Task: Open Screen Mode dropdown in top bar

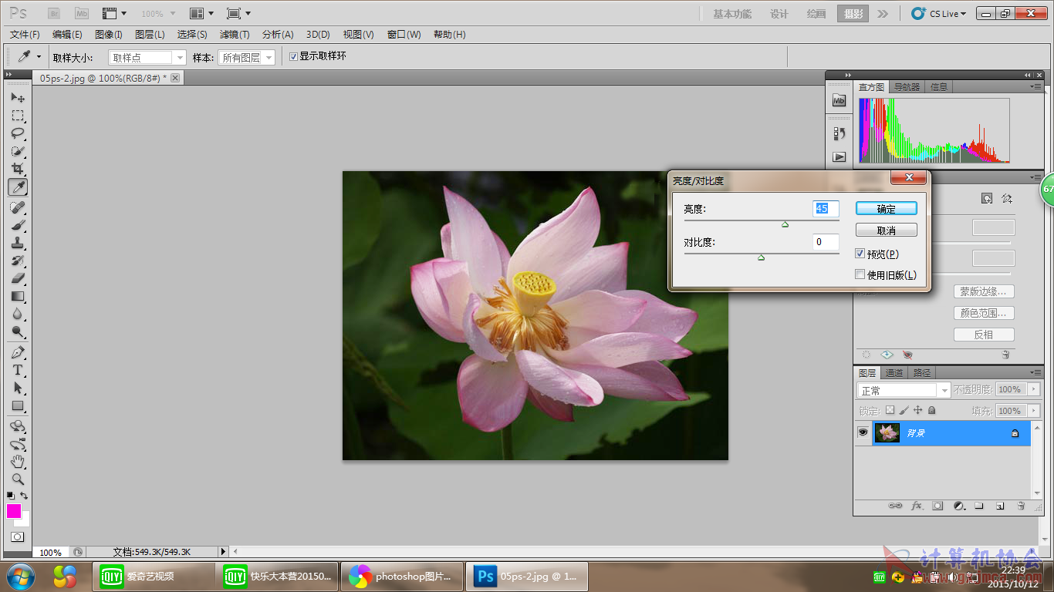Action: click(238, 13)
